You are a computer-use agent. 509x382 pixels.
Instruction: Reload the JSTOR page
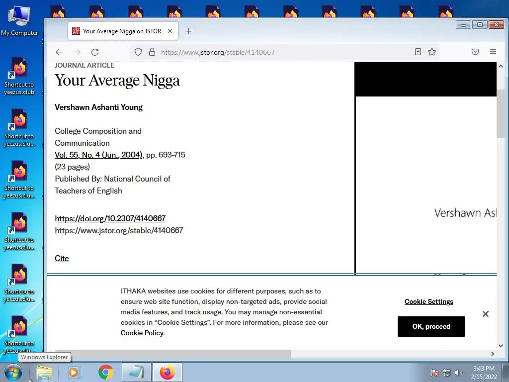pyautogui.click(x=95, y=52)
